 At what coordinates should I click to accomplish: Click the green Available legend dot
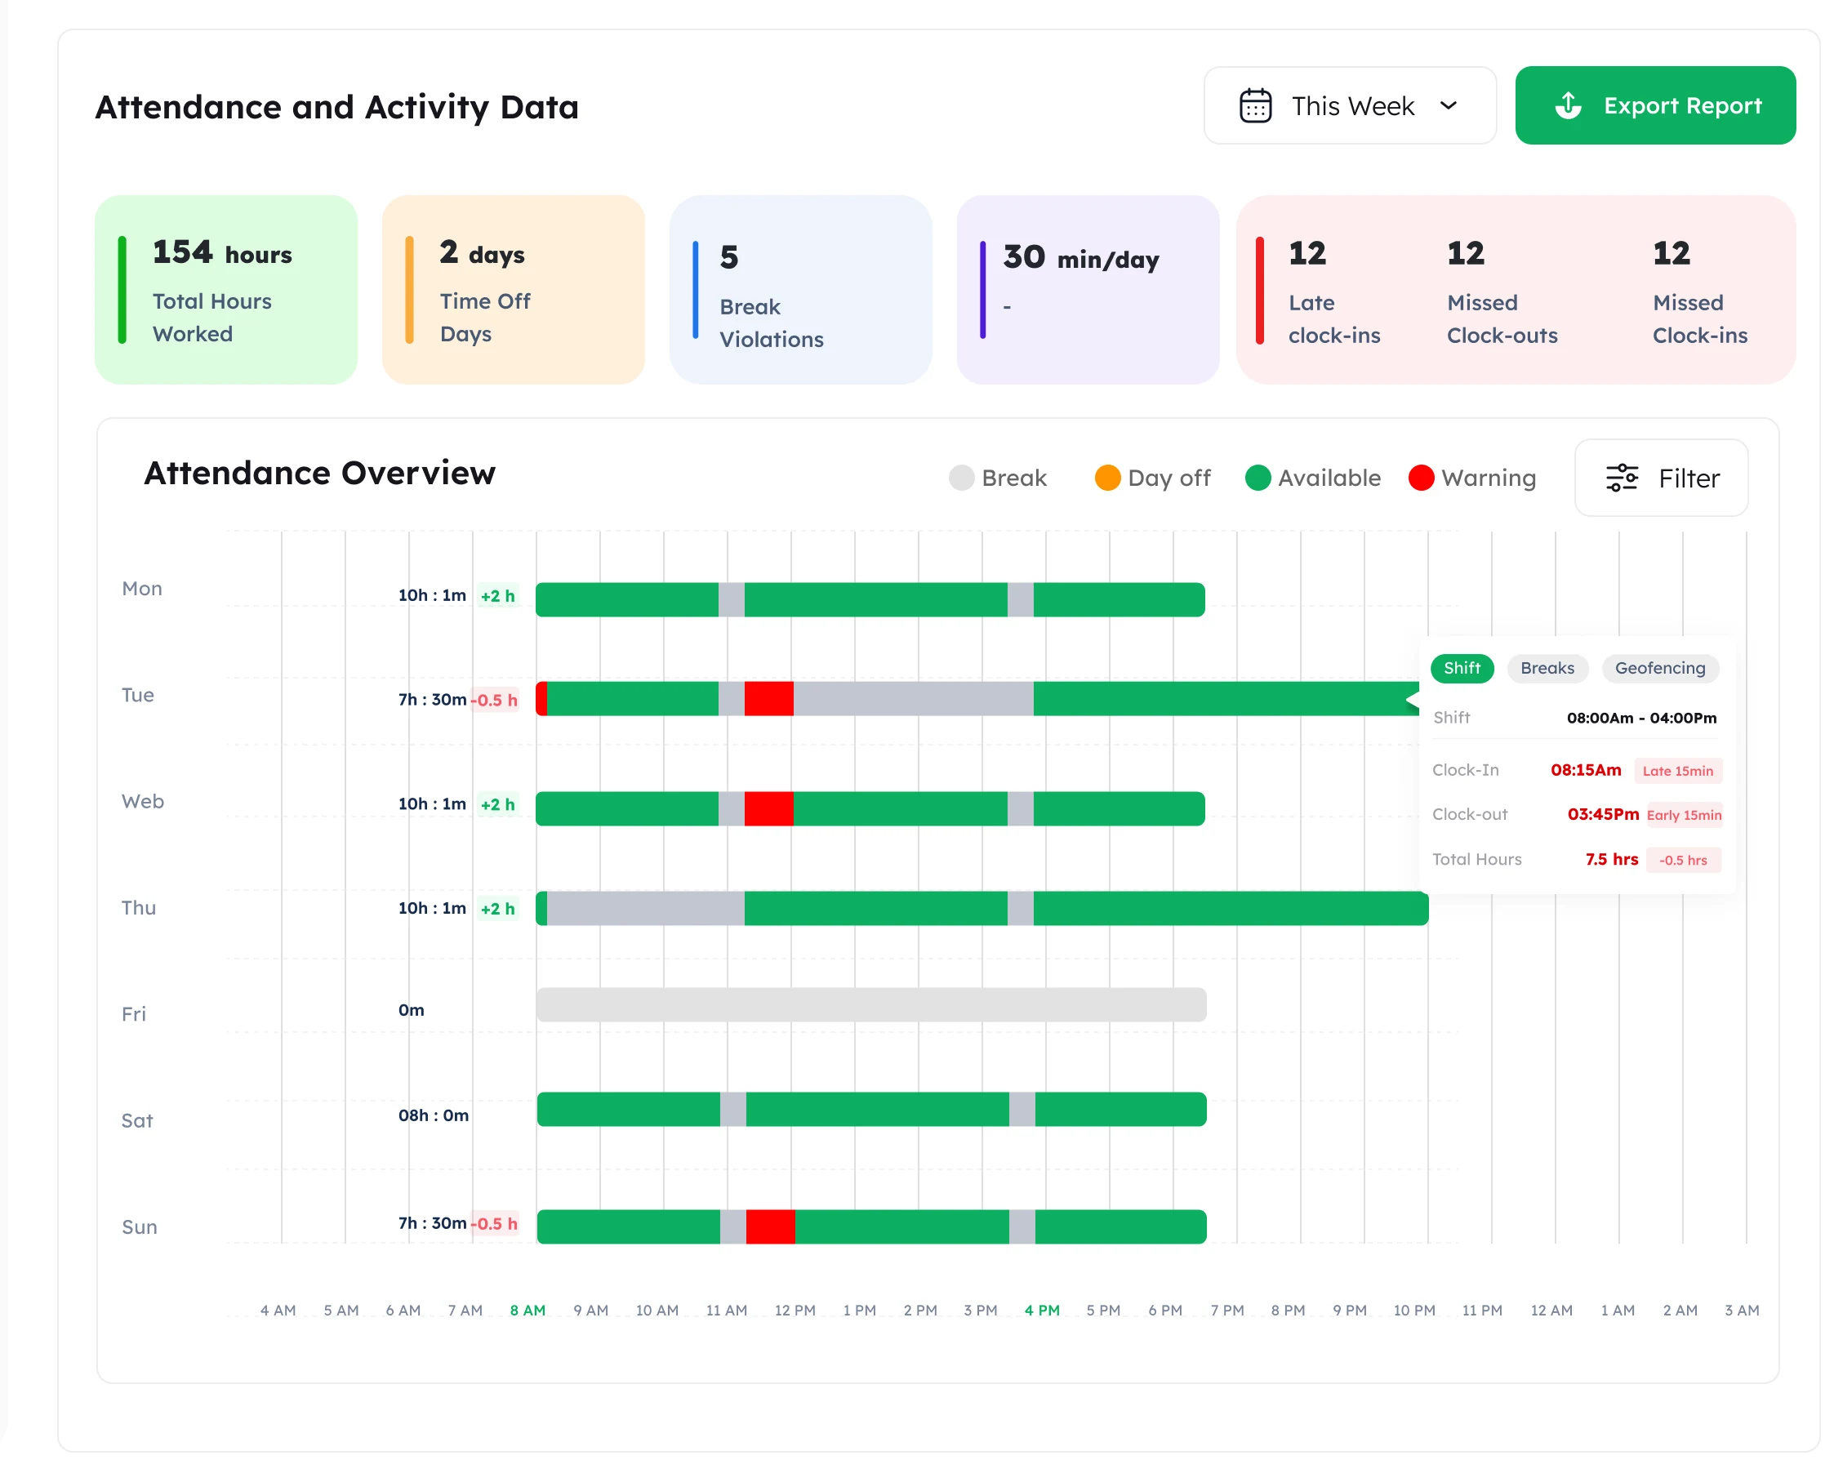1258,479
